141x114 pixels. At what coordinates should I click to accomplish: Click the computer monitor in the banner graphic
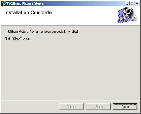tap(128, 11)
